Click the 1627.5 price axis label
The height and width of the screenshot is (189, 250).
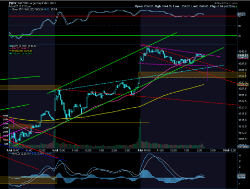[242, 89]
